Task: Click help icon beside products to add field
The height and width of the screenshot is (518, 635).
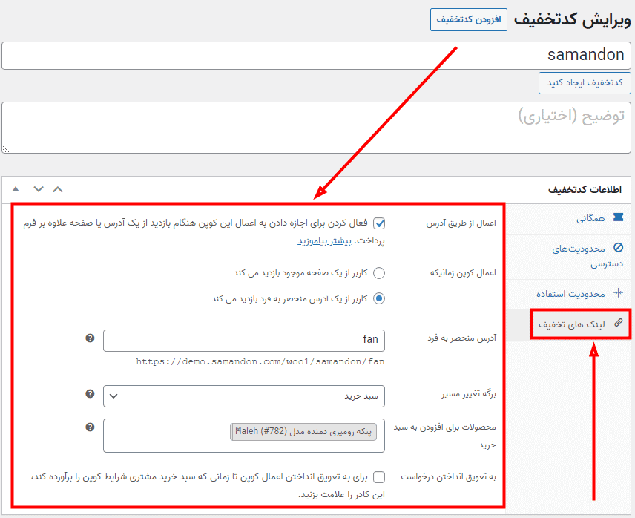Action: click(x=90, y=427)
